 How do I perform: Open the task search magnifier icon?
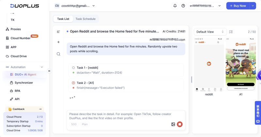[x=58, y=54]
